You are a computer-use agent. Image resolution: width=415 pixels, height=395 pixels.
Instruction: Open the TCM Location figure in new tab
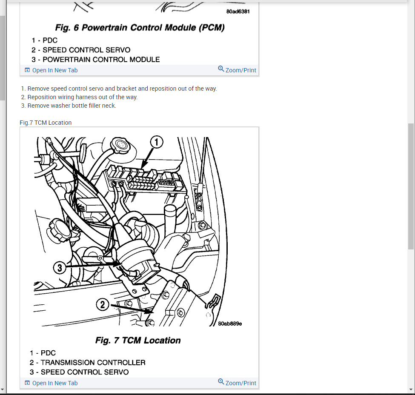pos(55,383)
